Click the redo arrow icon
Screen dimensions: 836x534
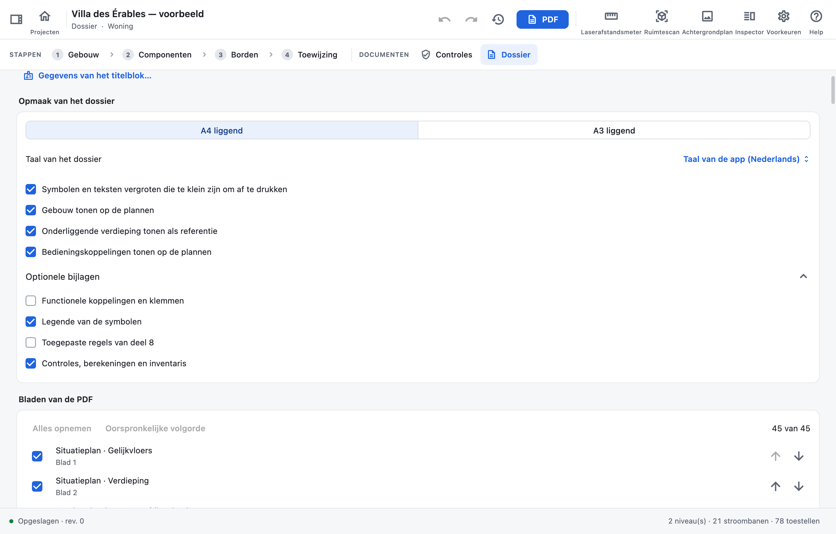(x=471, y=19)
